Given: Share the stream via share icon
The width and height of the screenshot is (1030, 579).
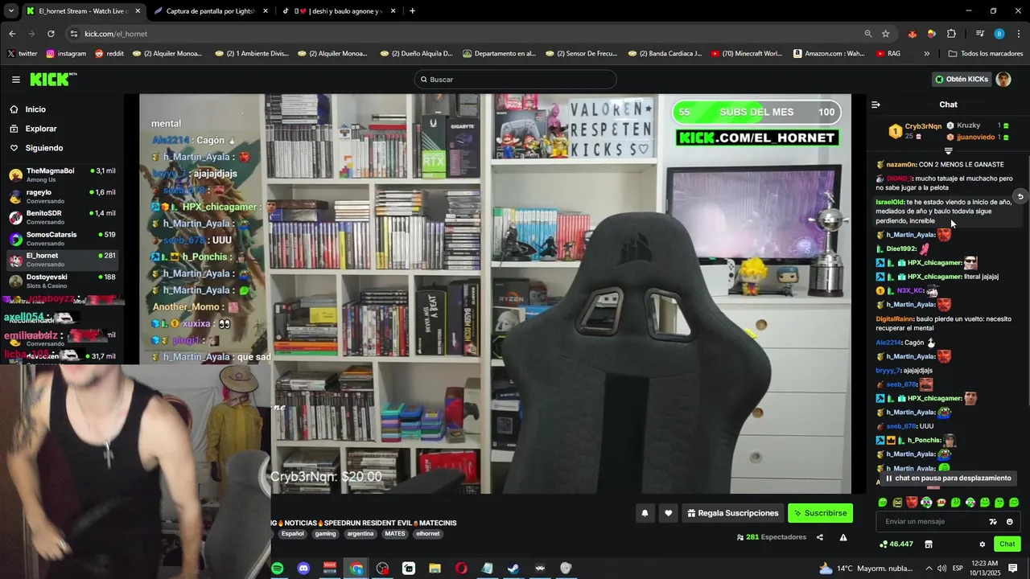Looking at the screenshot, I should pos(820,537).
